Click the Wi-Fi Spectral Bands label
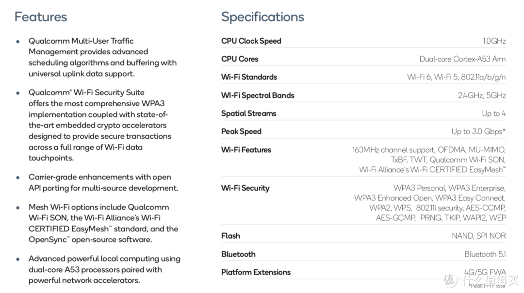524x293 pixels. 258,95
